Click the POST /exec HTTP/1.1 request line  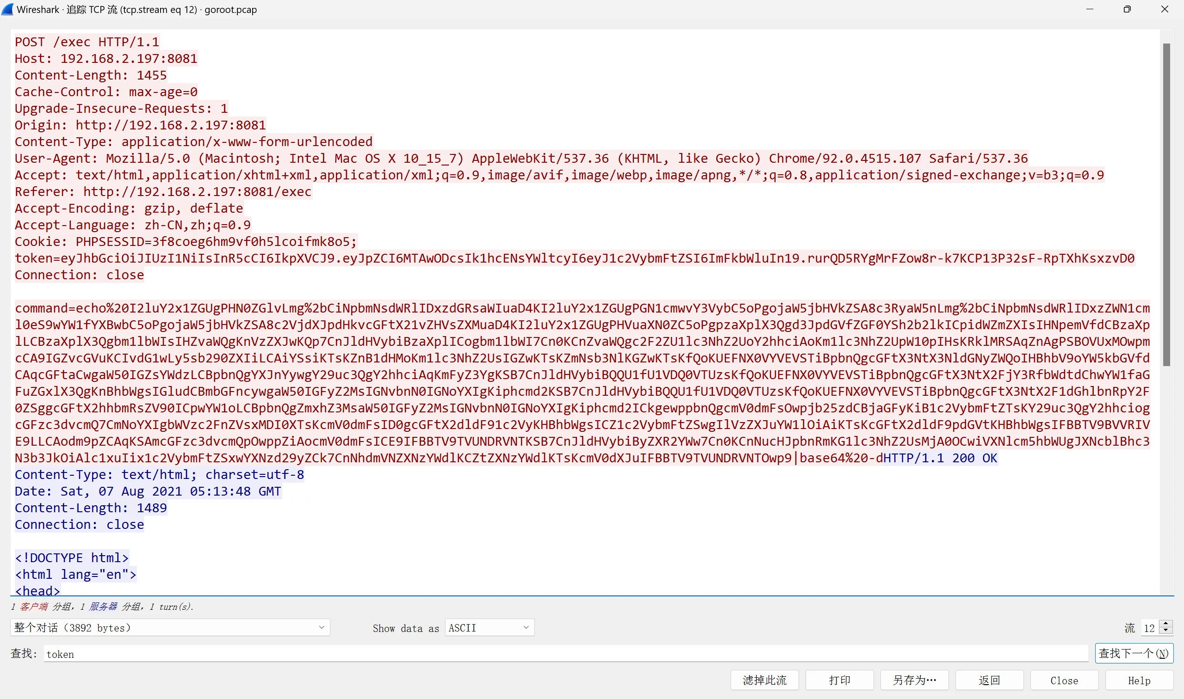[87, 42]
